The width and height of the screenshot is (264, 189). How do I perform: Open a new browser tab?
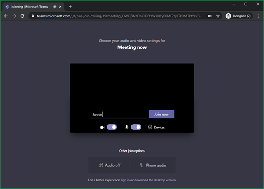[70, 7]
